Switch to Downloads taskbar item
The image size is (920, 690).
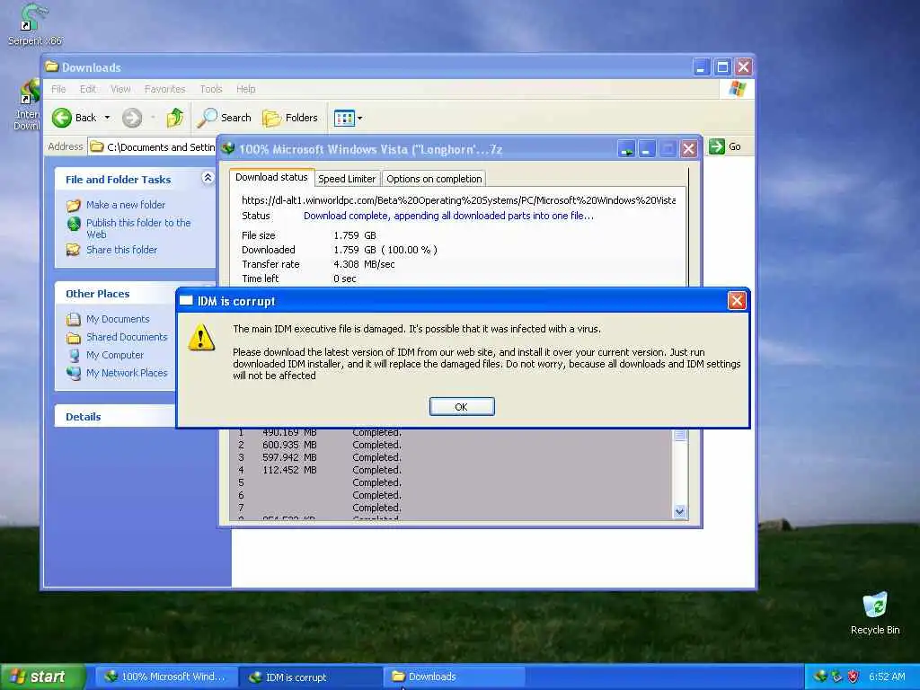[454, 677]
